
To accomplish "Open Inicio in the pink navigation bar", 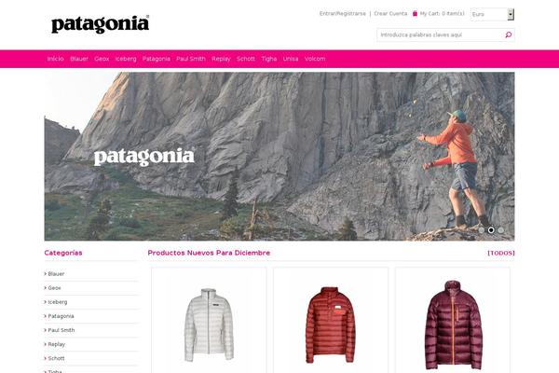I will click(55, 59).
